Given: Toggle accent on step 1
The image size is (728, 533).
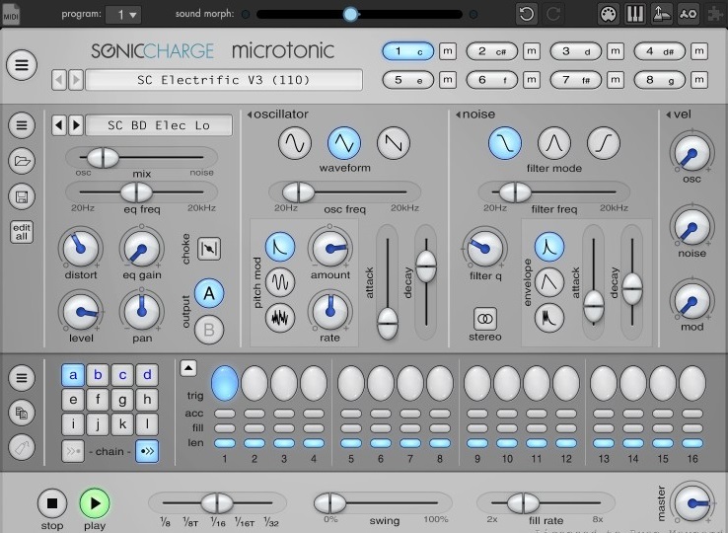Looking at the screenshot, I should coord(225,414).
